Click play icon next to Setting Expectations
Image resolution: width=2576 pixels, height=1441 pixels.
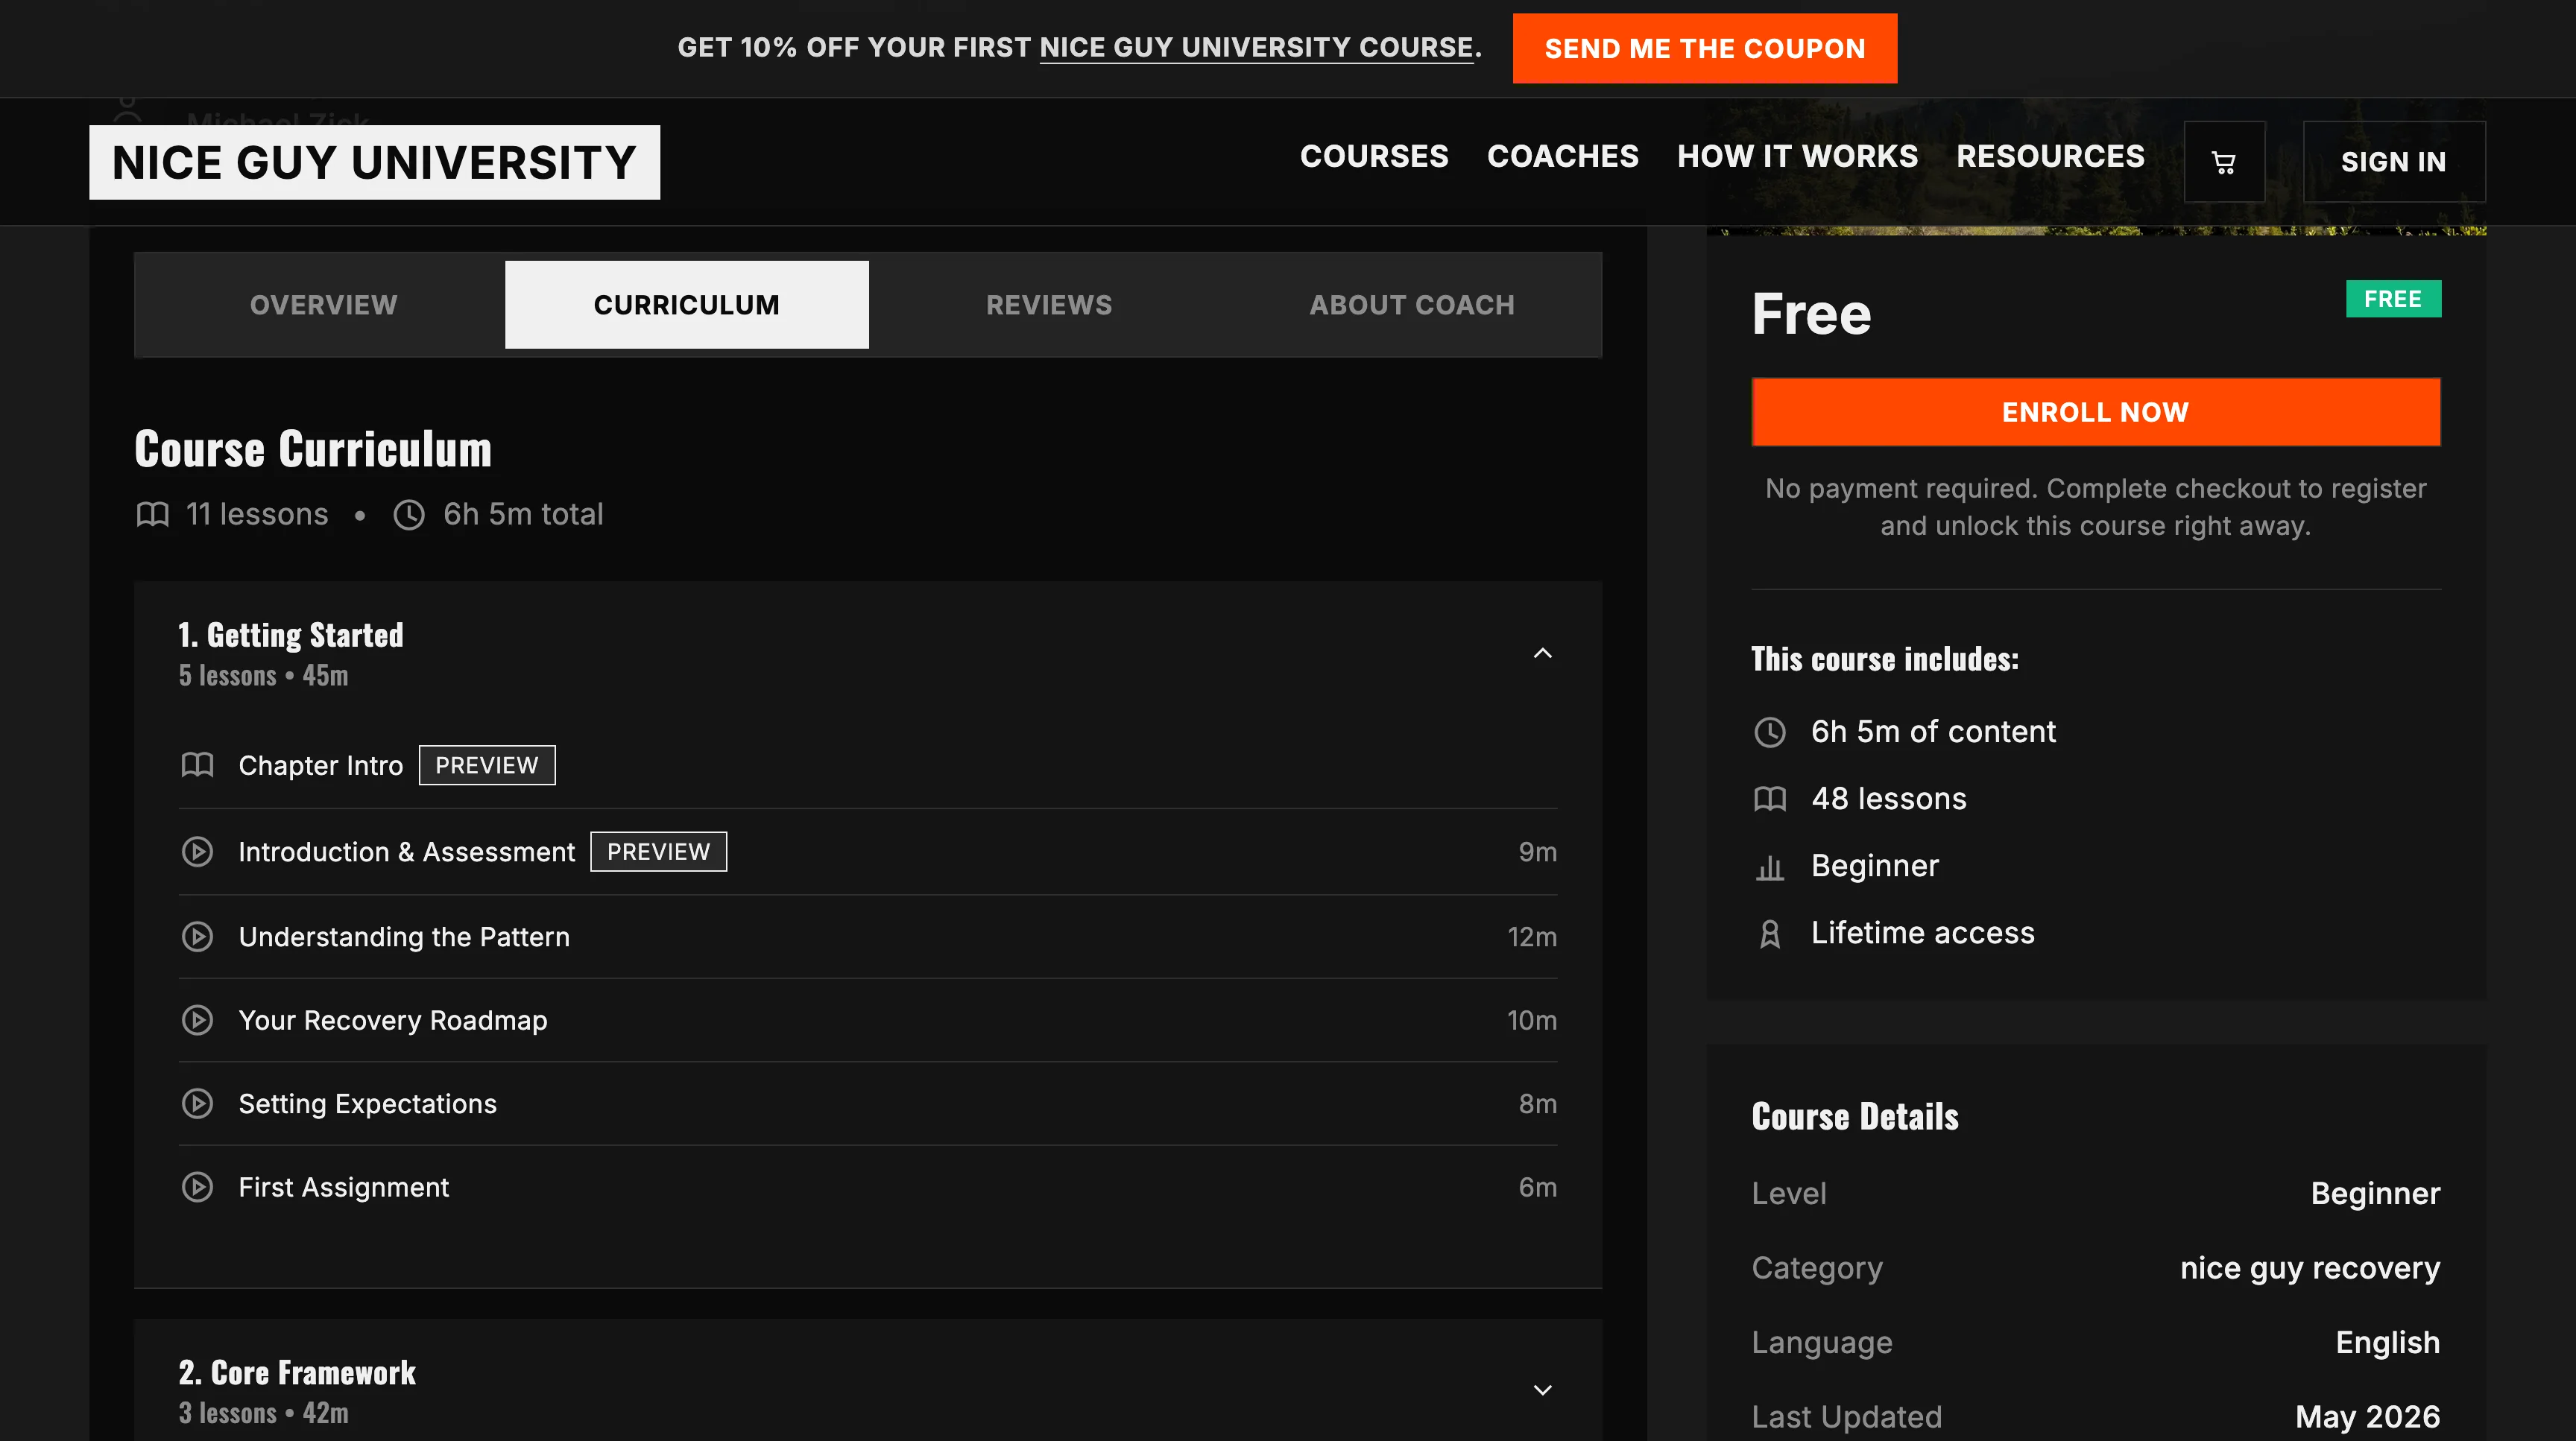tap(197, 1103)
